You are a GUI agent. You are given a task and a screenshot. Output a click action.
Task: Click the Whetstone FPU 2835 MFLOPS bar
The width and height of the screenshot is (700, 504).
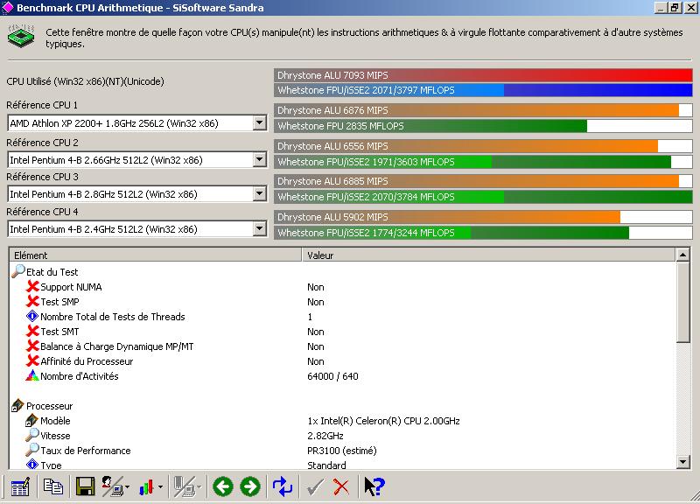coord(483,126)
